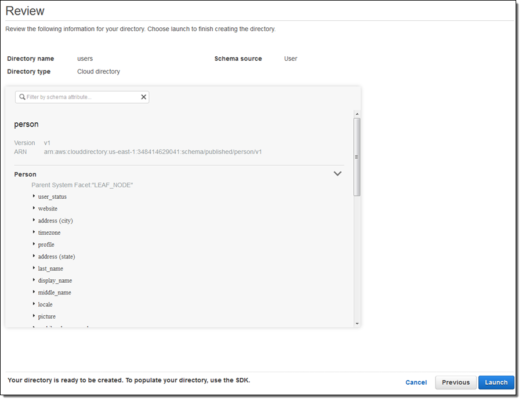Click the search magnifier icon in filter box
This screenshot has width=522, height=401.
[x=22, y=97]
